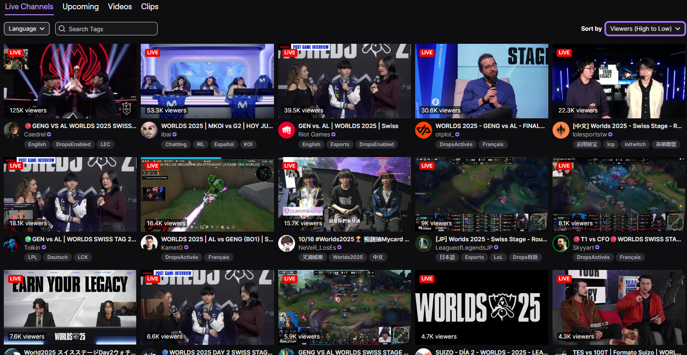Filter by loltwitch tag under lolesportstw
687x355 pixels.
click(x=635, y=144)
